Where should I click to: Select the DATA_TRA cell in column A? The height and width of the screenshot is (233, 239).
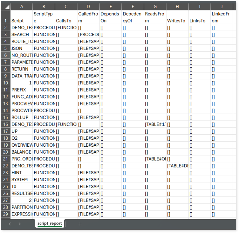(x=22, y=76)
